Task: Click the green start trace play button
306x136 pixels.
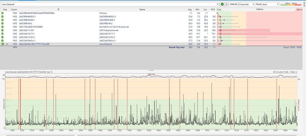Action: coord(222,4)
